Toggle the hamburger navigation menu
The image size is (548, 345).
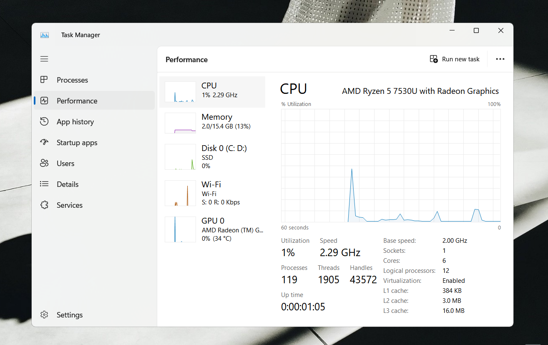point(44,59)
